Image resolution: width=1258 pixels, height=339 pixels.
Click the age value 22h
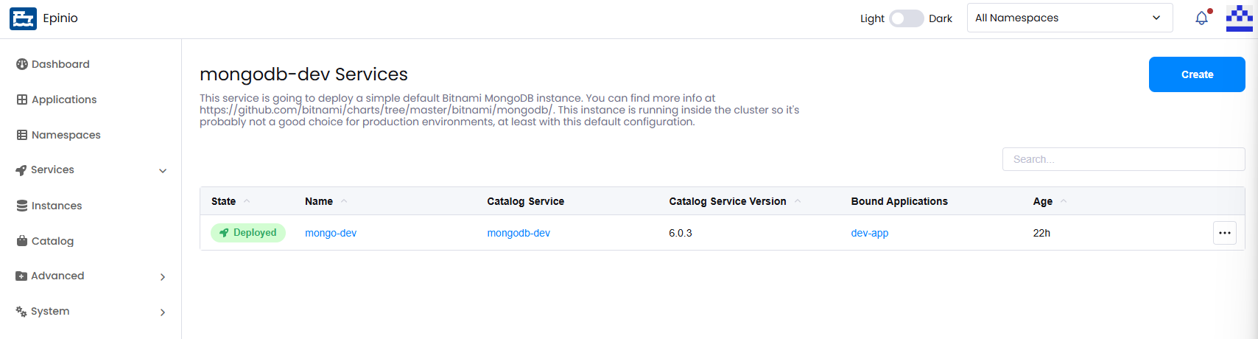(1041, 233)
